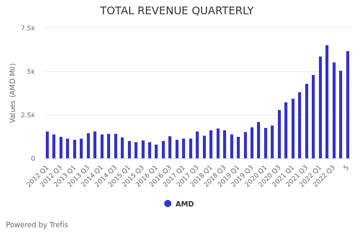The height and width of the screenshot is (238, 357).
Task: Click the blue AMD legend color dot
Action: pos(168,203)
